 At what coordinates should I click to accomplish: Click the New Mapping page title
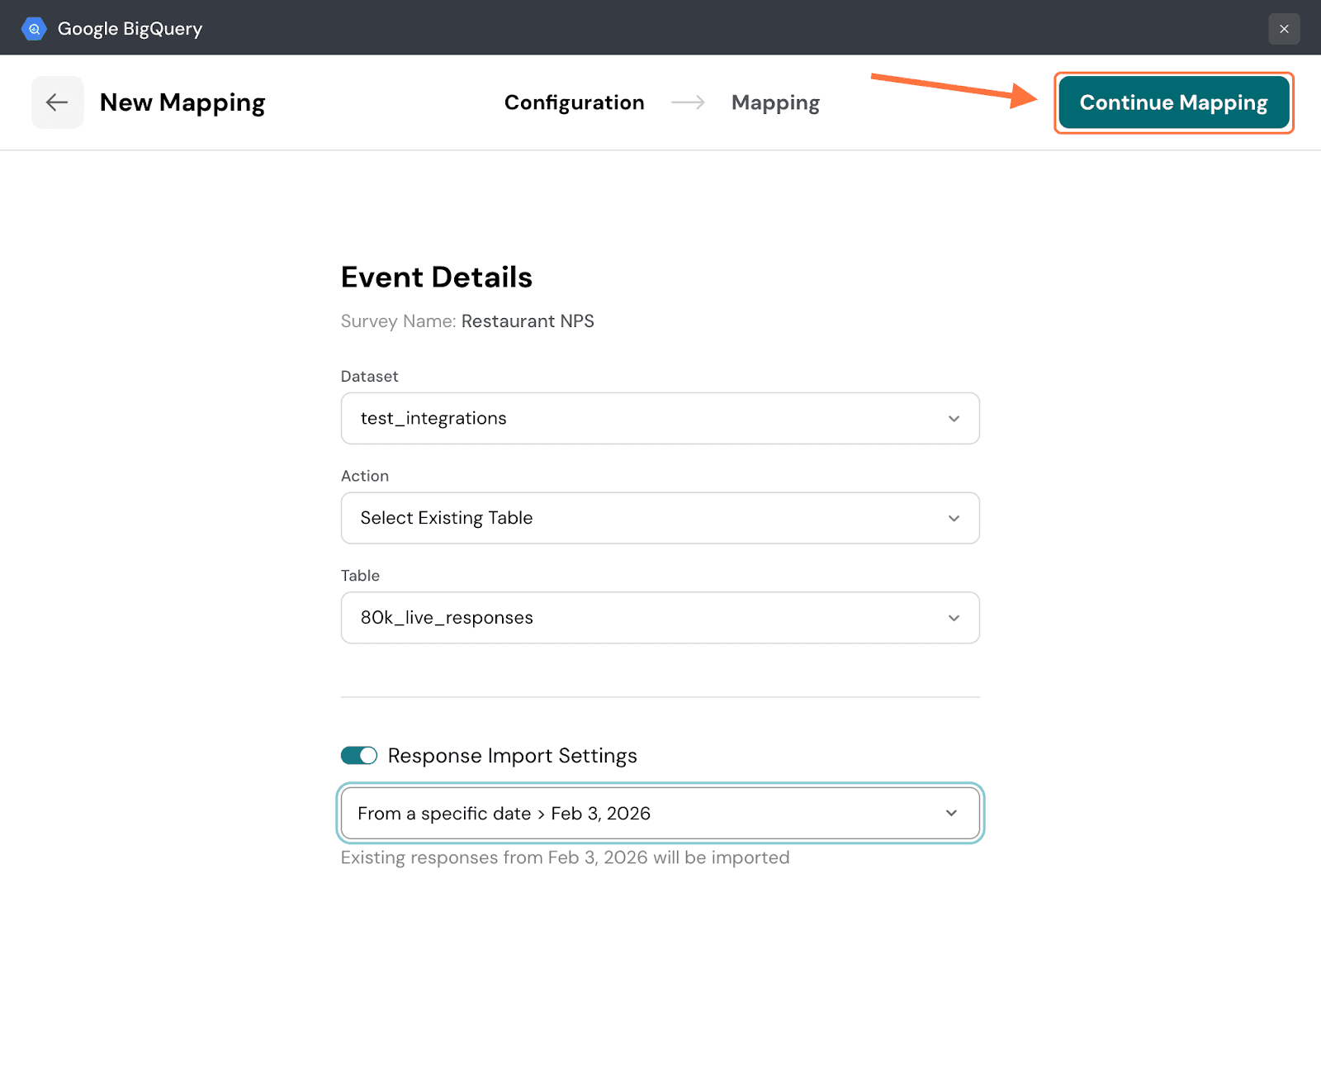pos(182,102)
